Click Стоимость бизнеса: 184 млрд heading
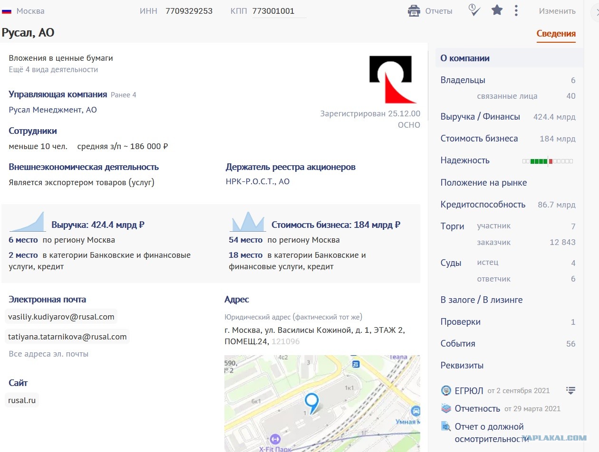Image resolution: width=599 pixels, height=452 pixels. click(x=336, y=225)
